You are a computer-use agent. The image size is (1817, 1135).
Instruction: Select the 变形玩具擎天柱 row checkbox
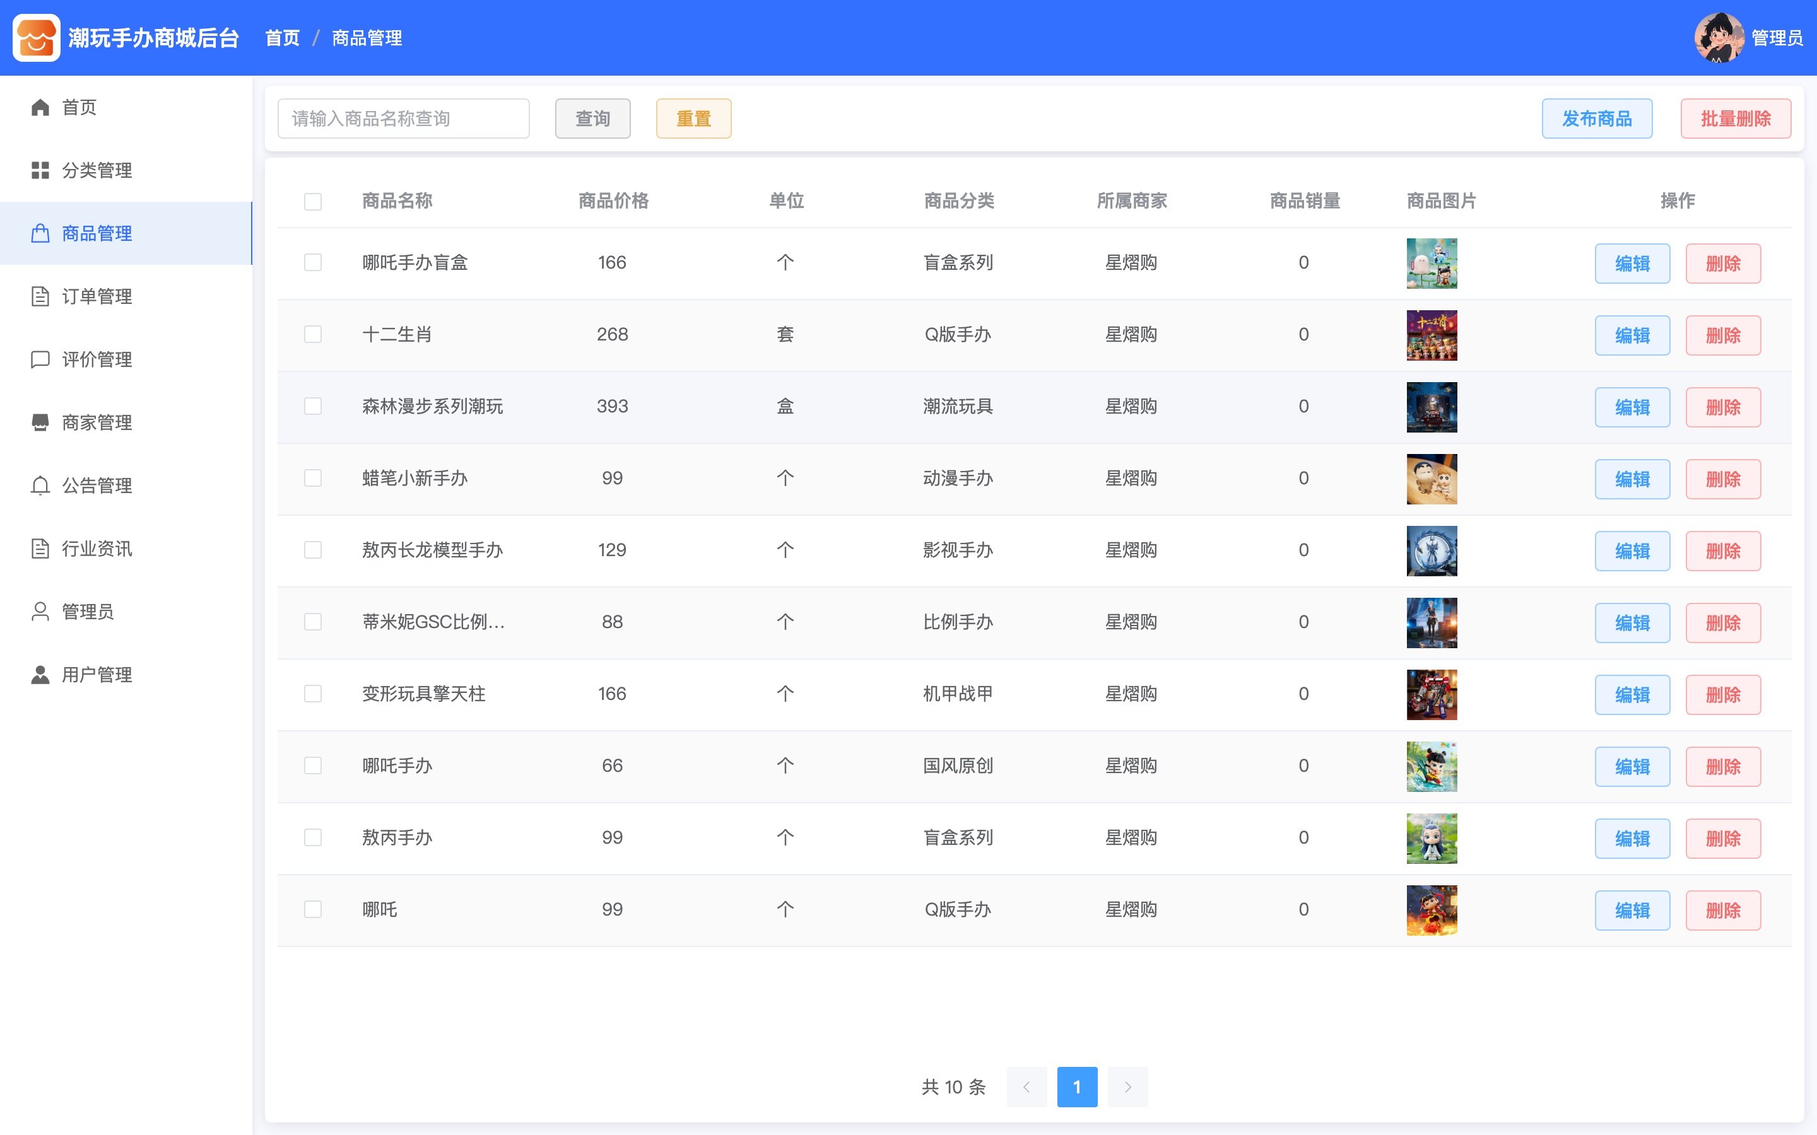(313, 694)
